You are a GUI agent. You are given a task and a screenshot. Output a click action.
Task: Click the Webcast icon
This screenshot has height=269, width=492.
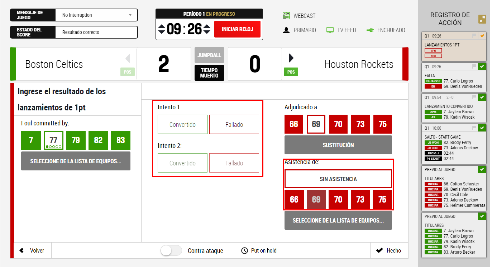[x=286, y=16]
